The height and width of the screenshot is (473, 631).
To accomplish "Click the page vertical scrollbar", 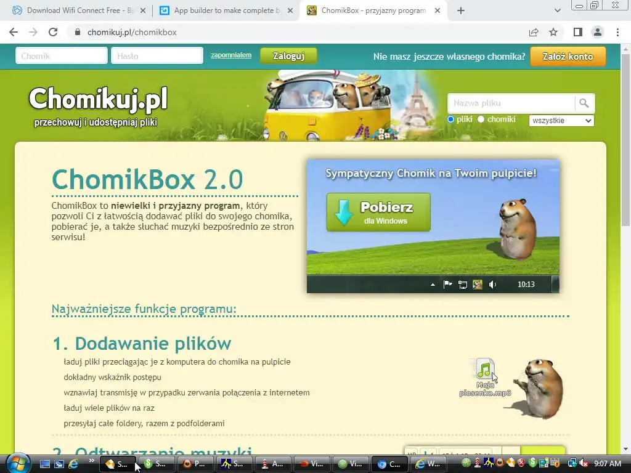I will click(625, 139).
